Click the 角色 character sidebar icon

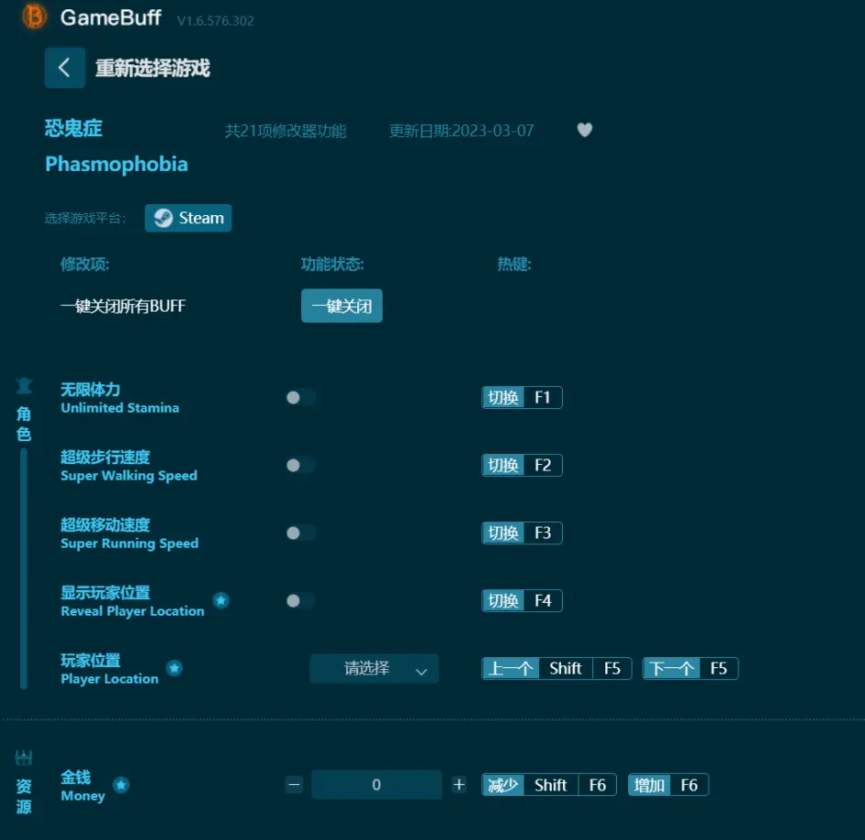(24, 385)
